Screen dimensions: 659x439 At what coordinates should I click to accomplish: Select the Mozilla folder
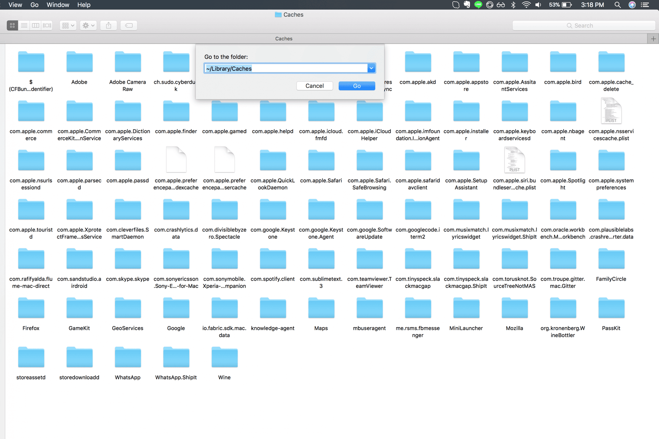pos(515,308)
